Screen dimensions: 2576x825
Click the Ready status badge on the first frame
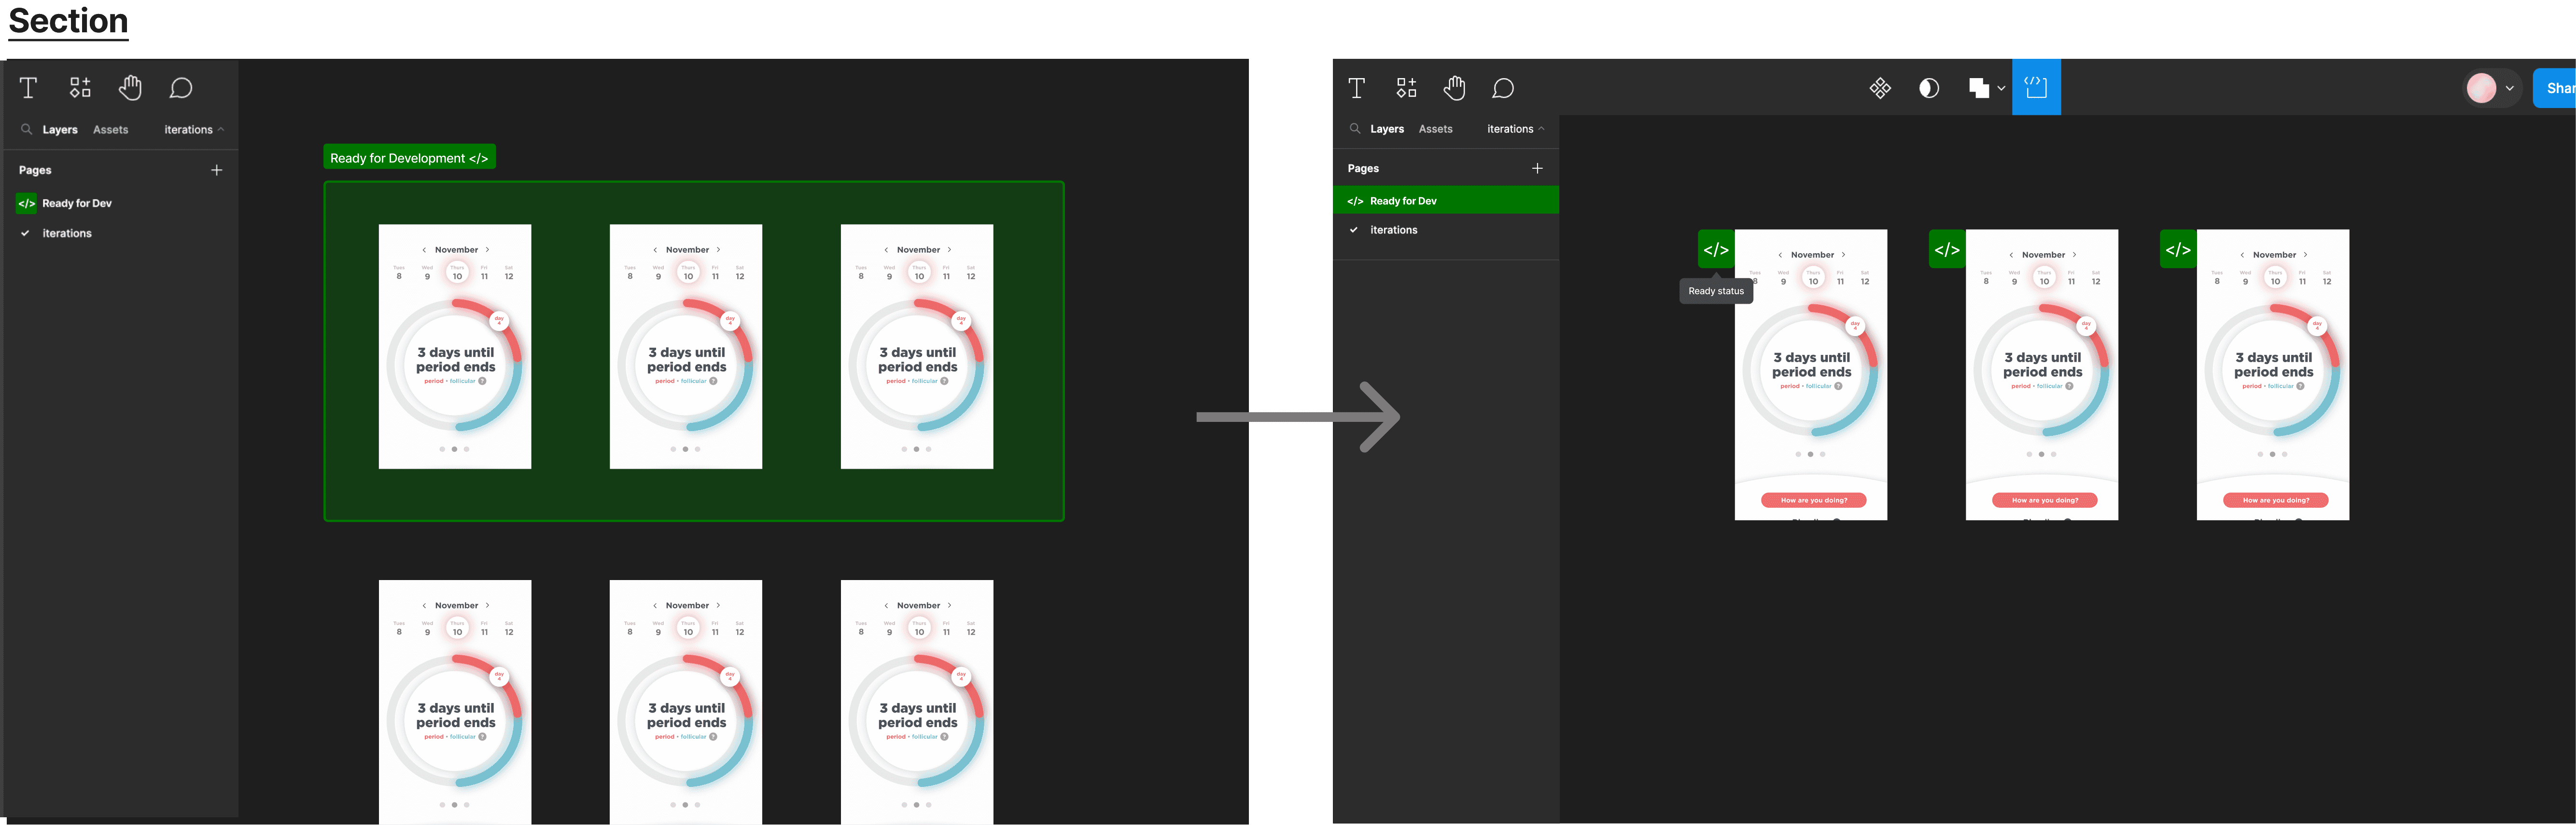coord(1716,249)
